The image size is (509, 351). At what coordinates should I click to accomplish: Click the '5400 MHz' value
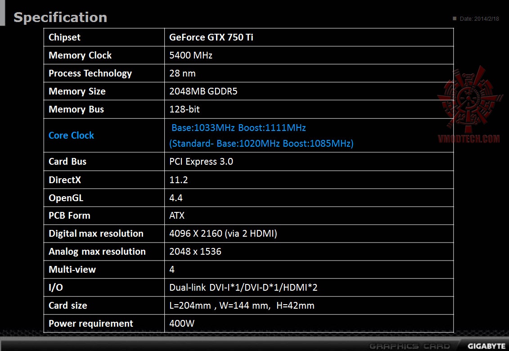[190, 55]
